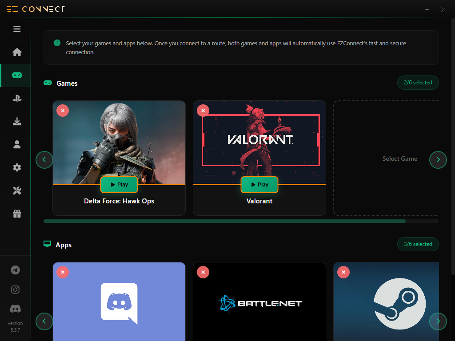Click the Valorant title text
This screenshot has height=341, width=455.
pyautogui.click(x=259, y=201)
